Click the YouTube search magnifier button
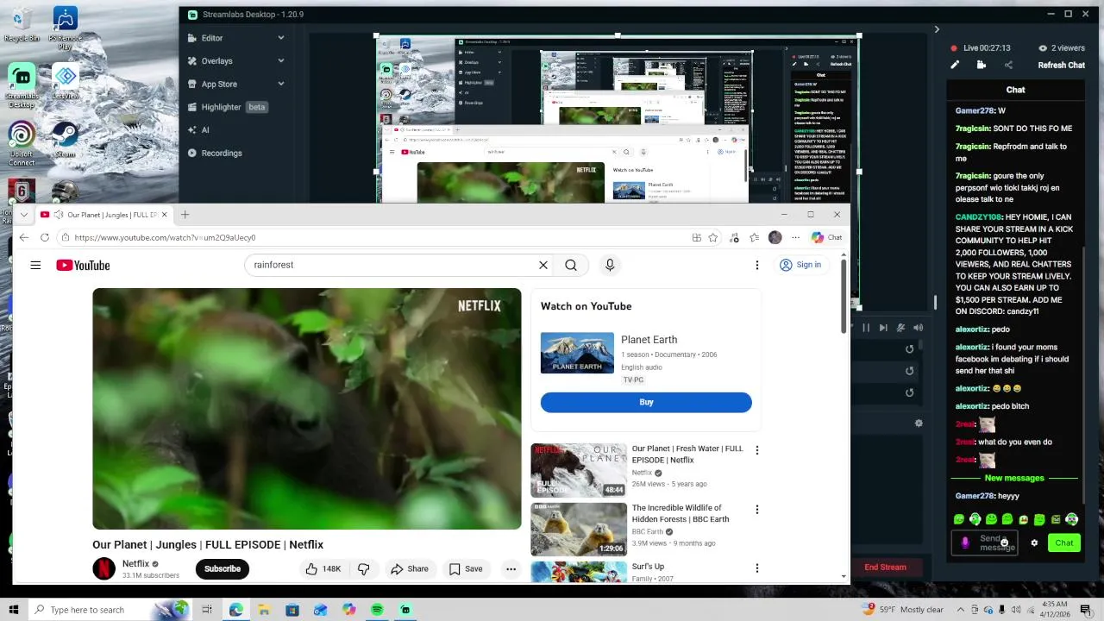1104x621 pixels. point(571,265)
